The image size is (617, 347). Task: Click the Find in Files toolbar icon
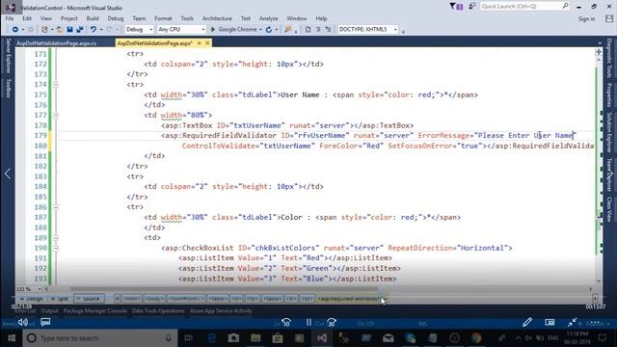[x=287, y=30]
